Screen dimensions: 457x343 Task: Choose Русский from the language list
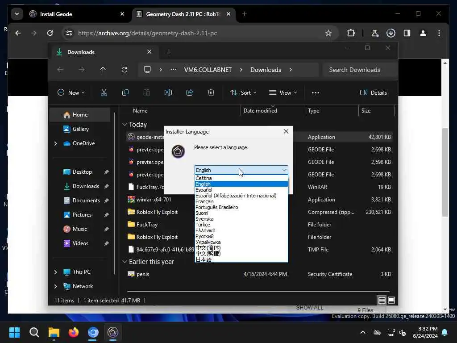(x=241, y=236)
